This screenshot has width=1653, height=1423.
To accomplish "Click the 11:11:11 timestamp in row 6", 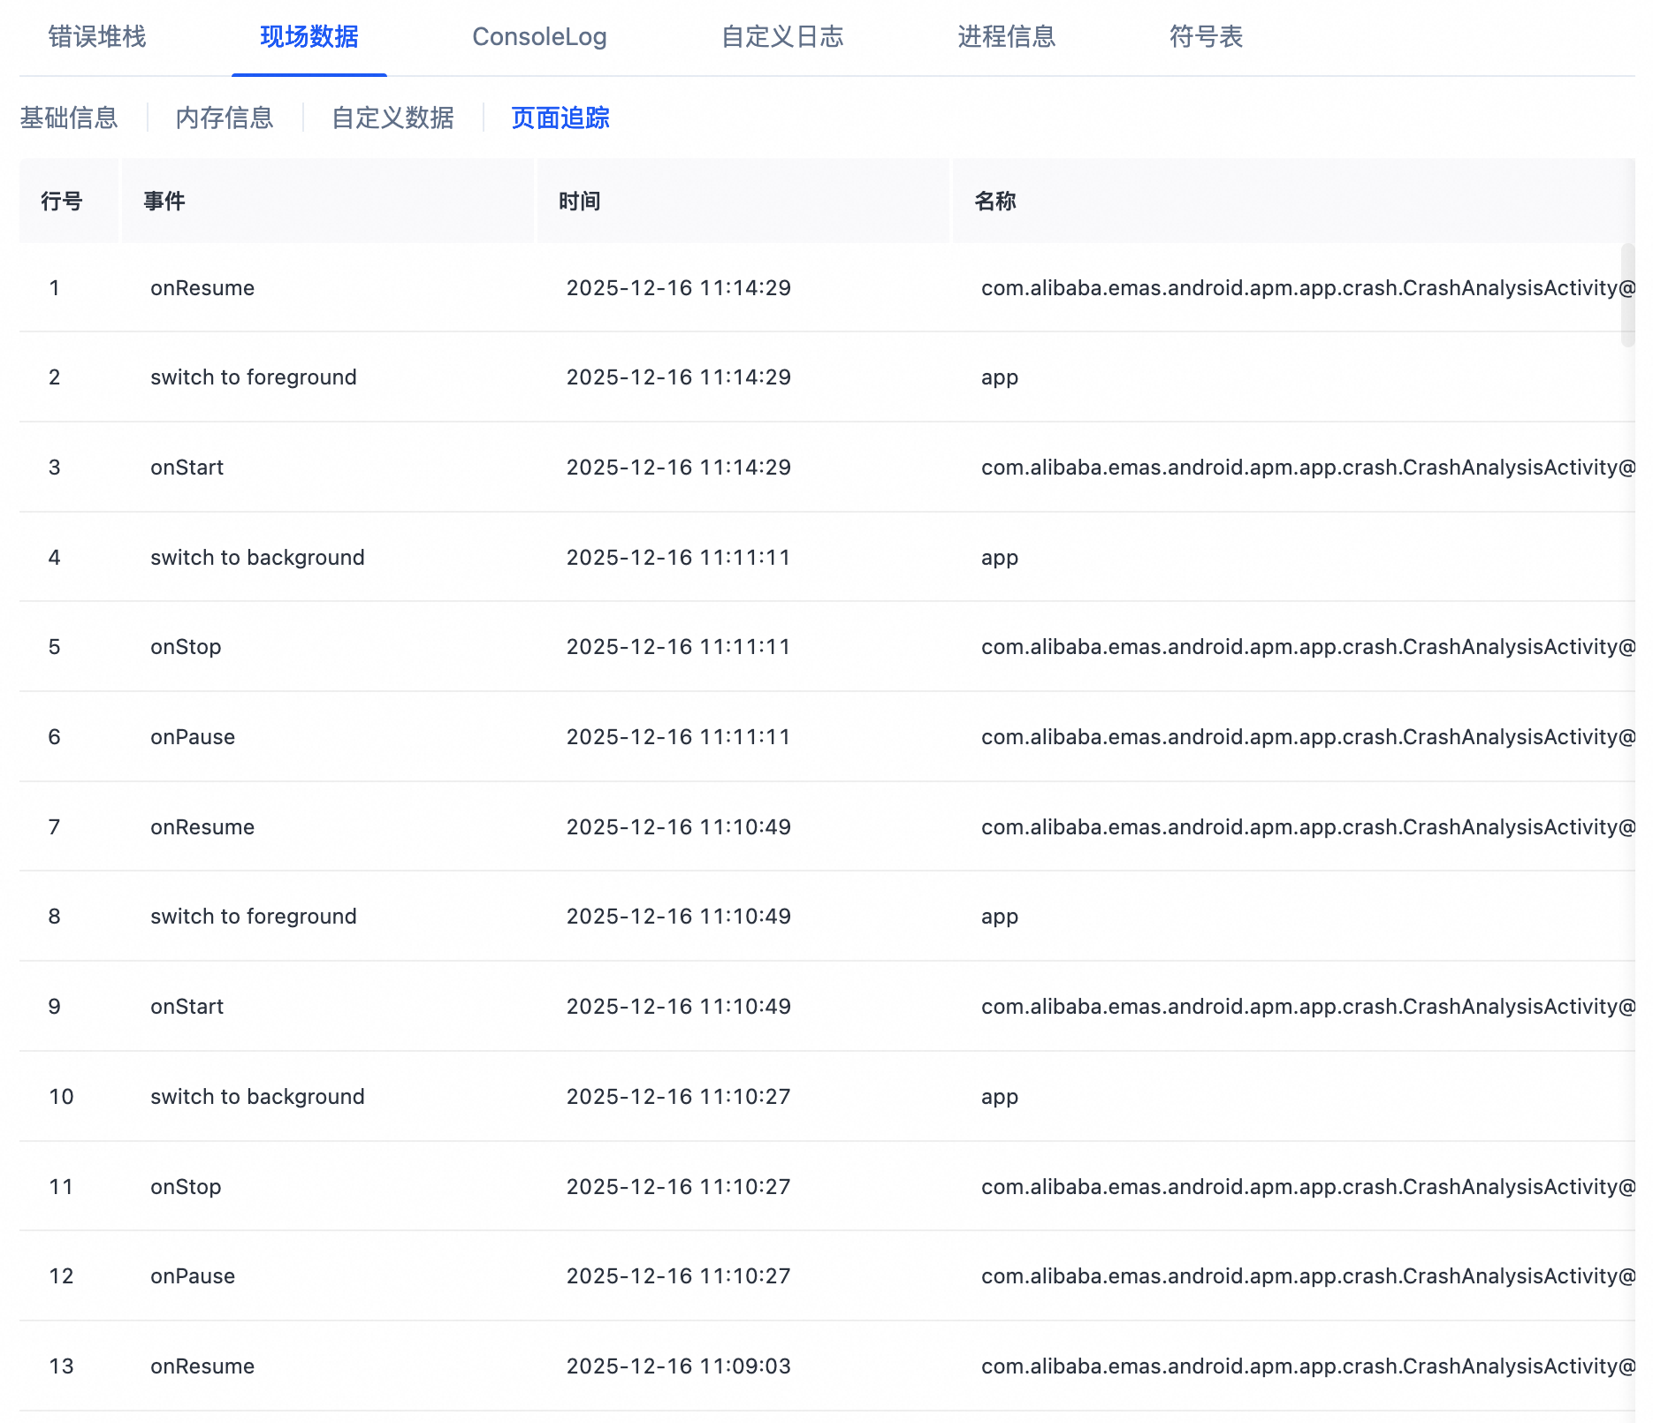I will (679, 737).
